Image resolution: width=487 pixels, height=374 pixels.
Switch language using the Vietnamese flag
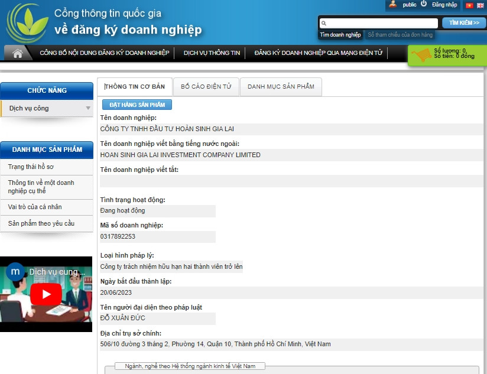click(x=469, y=5)
